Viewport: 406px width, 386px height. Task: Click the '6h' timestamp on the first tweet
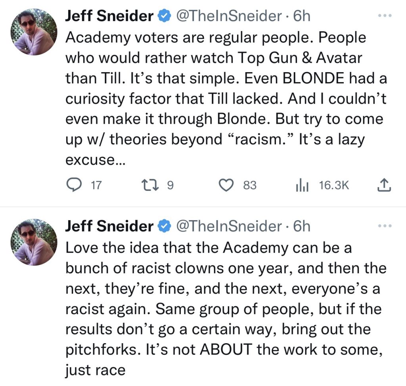click(301, 16)
